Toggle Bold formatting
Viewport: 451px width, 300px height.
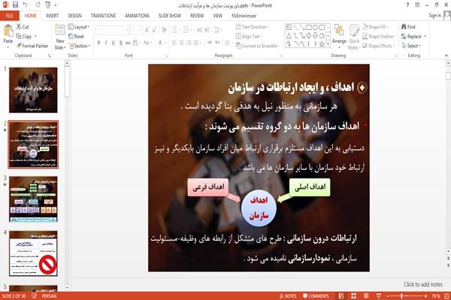(98, 43)
